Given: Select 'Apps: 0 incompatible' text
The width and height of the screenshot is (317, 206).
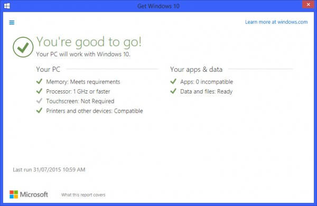Looking at the screenshot, I should click(207, 82).
